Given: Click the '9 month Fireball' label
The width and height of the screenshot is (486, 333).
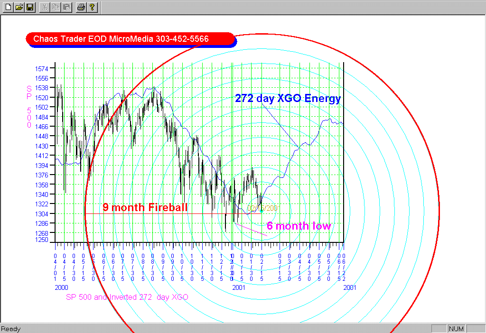Looking at the screenshot, I should [x=145, y=207].
